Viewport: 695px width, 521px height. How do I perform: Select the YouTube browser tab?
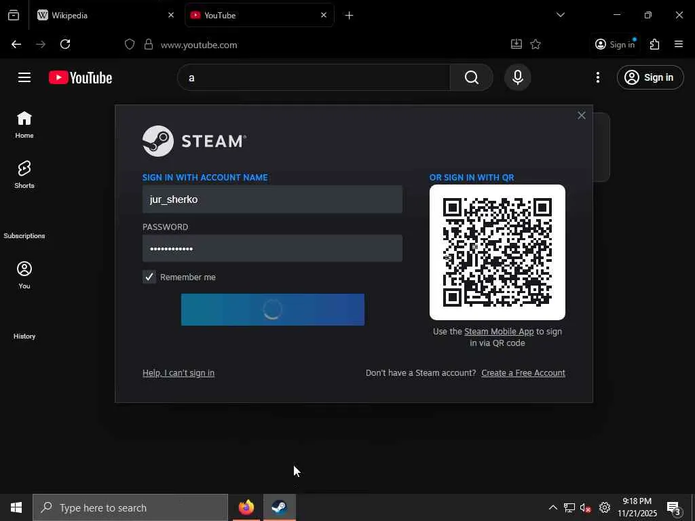click(259, 15)
